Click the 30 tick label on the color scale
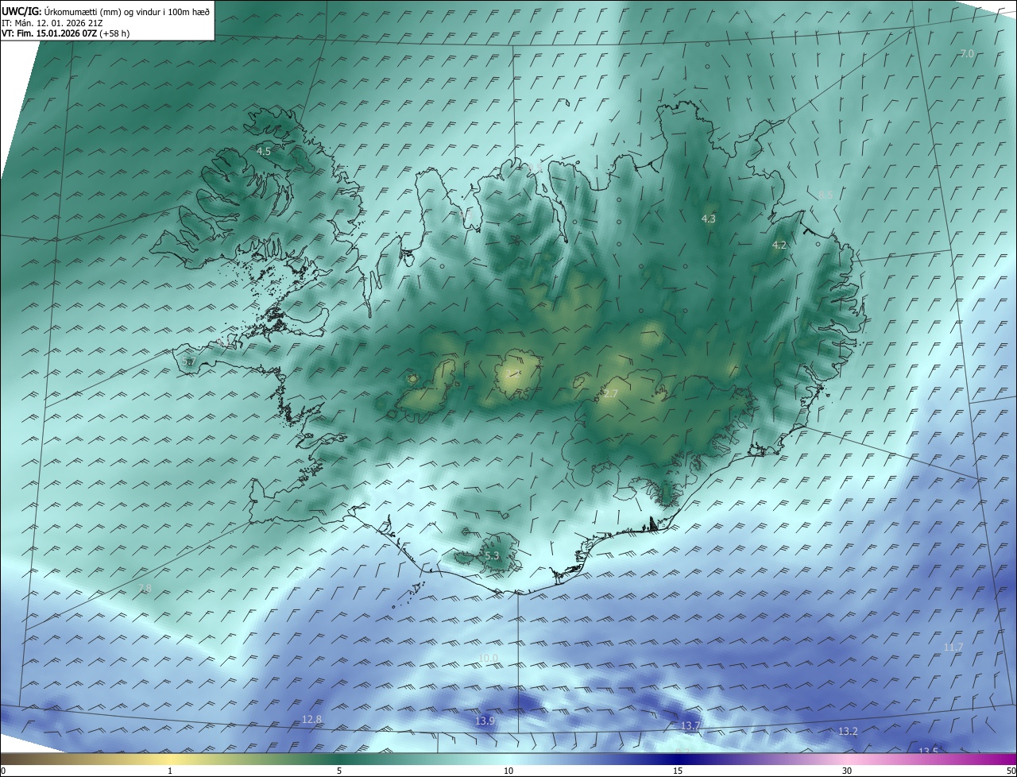 point(847,771)
